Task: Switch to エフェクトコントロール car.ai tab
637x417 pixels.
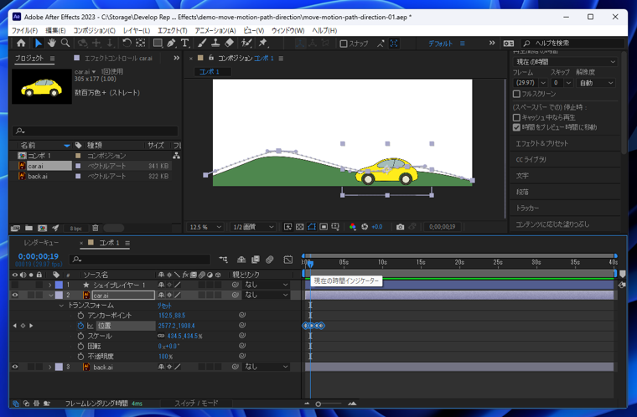Action: (118, 58)
